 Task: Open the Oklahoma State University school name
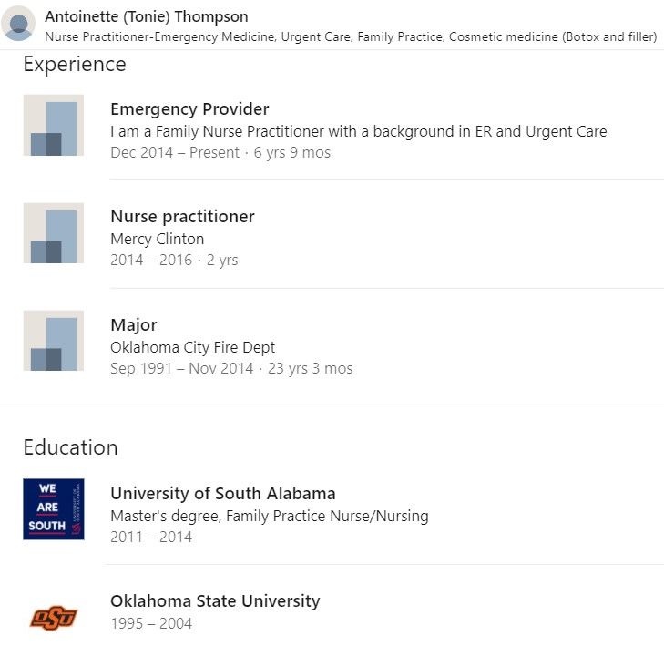(215, 601)
